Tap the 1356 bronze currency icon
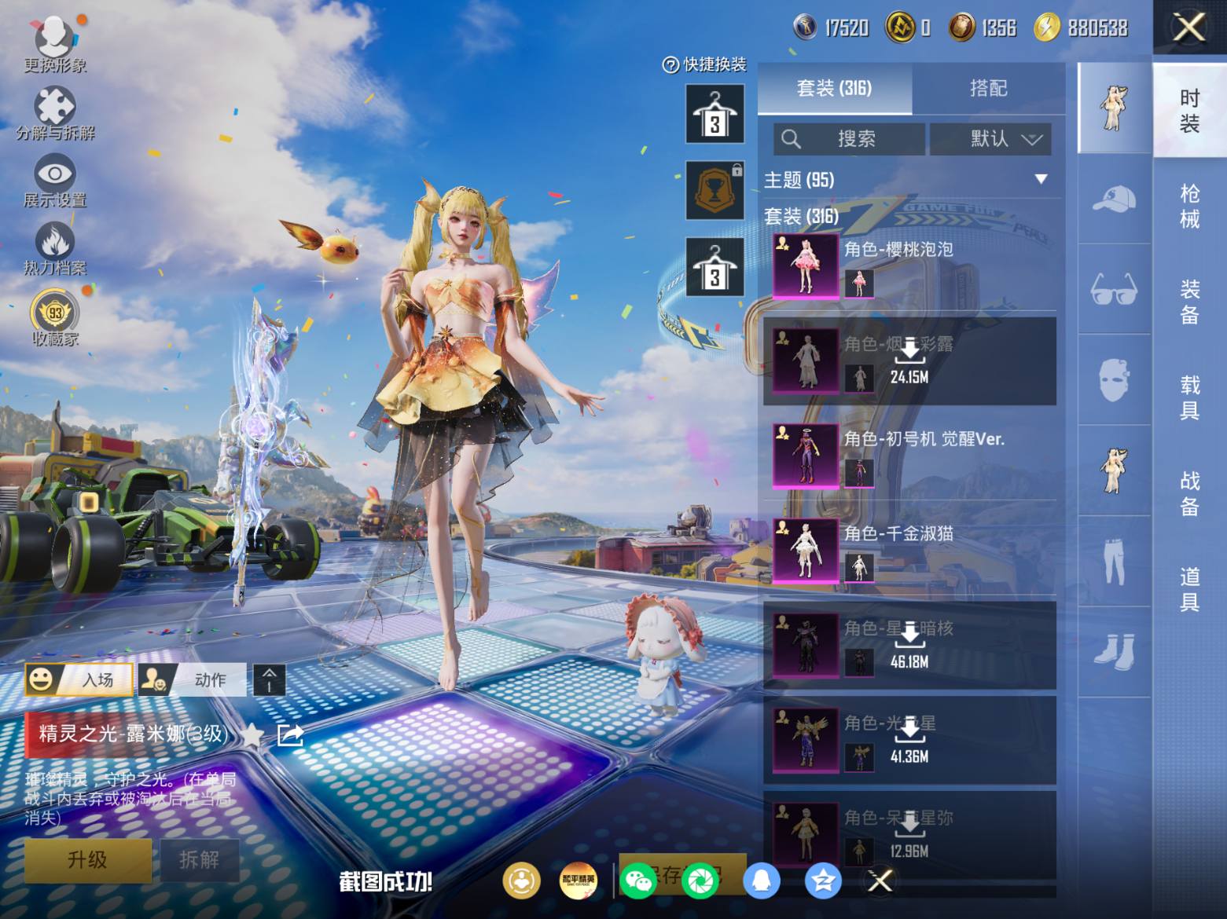This screenshot has height=919, width=1227. (x=961, y=28)
